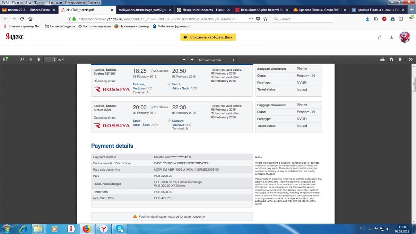
Task: Open the PDF viewer bookmark view icon
Action: (x=400, y=60)
